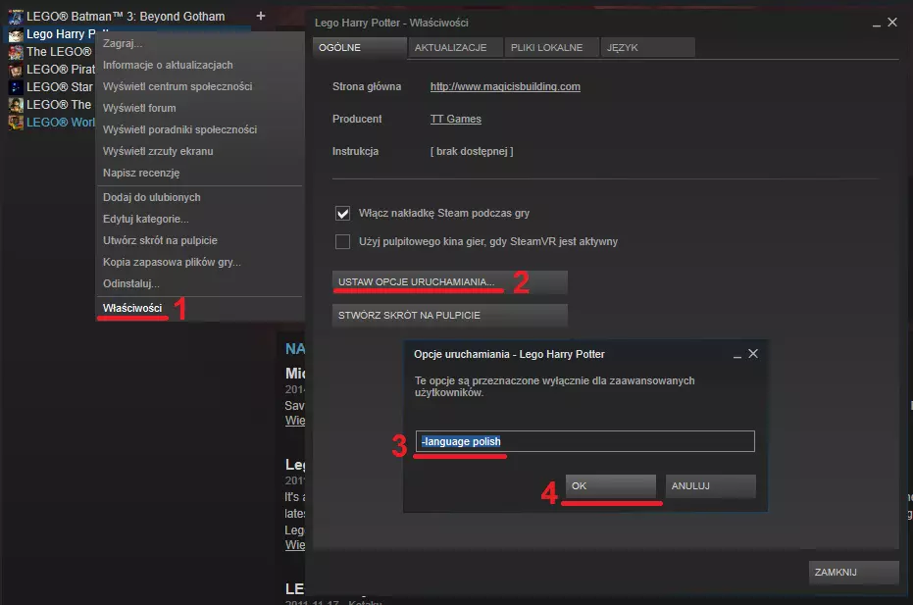The height and width of the screenshot is (605, 913).
Task: Select Wyświetl poradniki społeczności
Action: coord(200,129)
